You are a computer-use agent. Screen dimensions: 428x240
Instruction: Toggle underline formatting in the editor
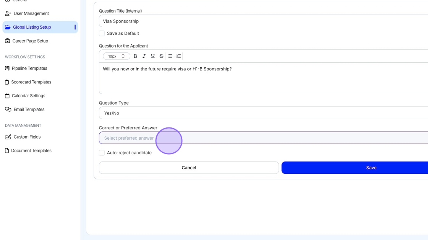click(152, 56)
